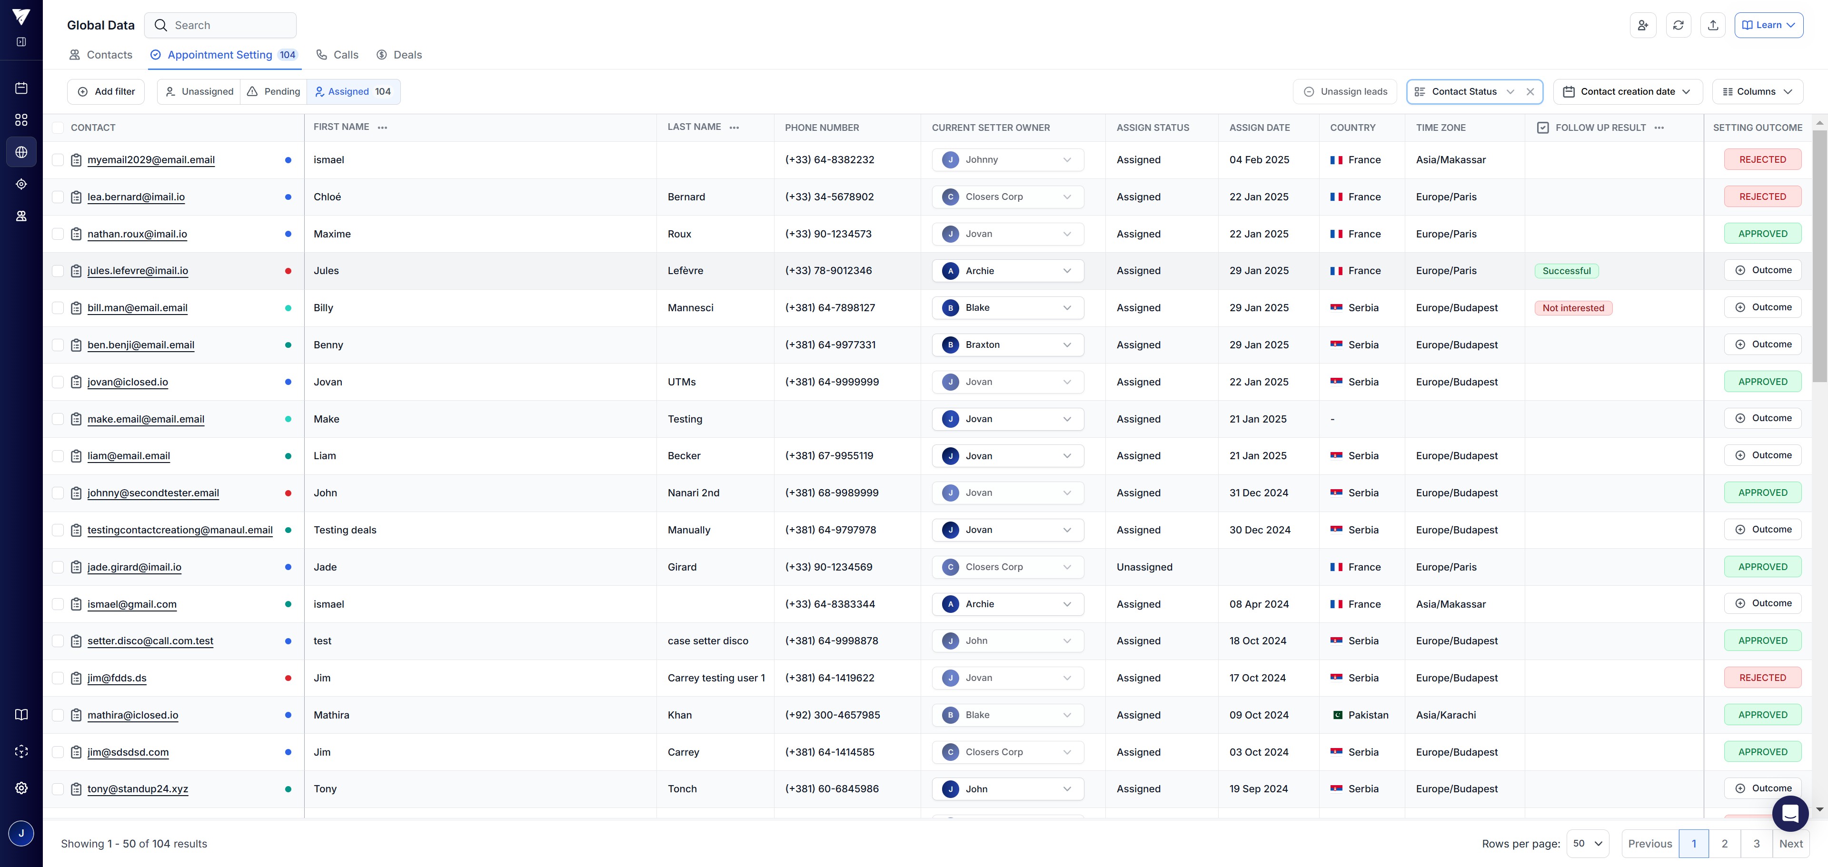
Task: Open the Rows per page dropdown
Action: [1588, 844]
